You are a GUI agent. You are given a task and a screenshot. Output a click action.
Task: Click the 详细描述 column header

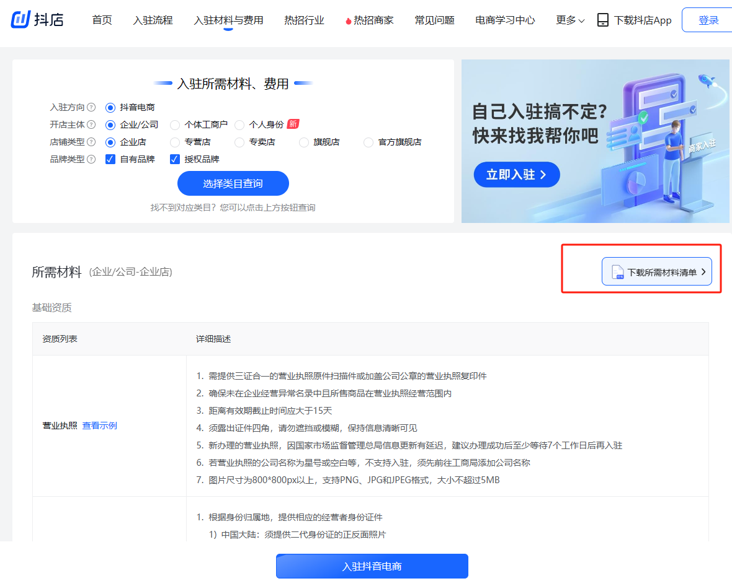[213, 339]
